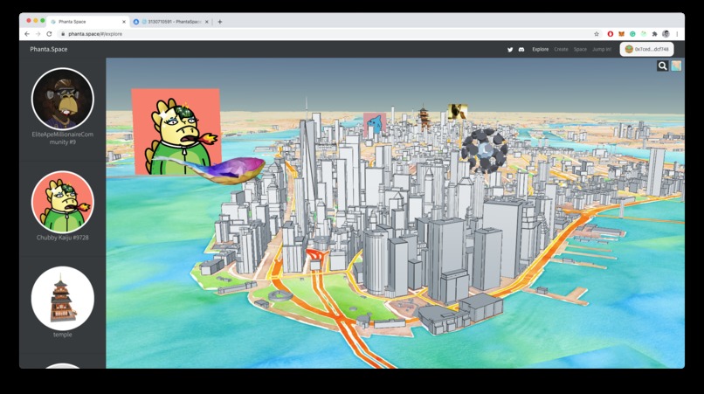
Task: Switch to the 3130710591 - PhantaSpace tab
Action: click(170, 22)
